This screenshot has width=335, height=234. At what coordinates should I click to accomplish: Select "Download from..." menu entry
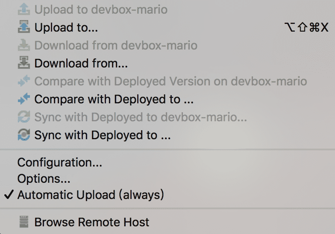(167, 63)
